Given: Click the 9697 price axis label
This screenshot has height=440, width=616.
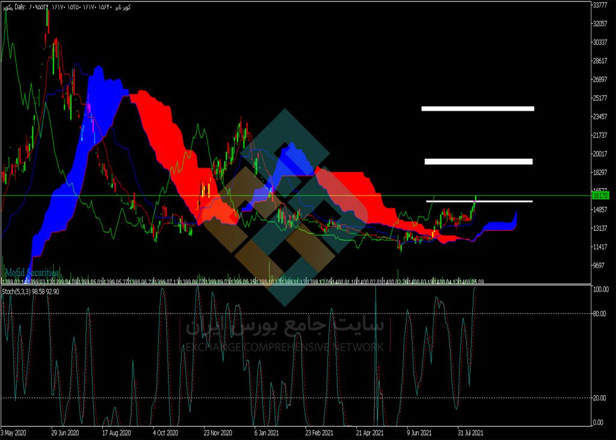Looking at the screenshot, I should tap(599, 265).
